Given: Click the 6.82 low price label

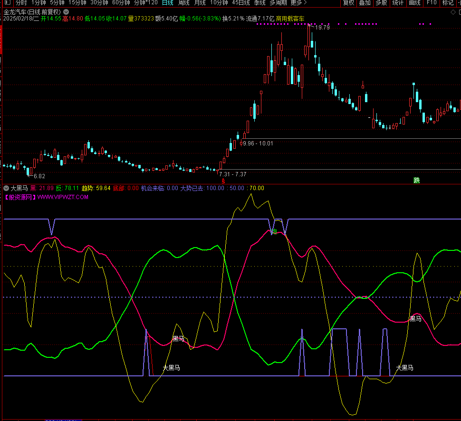Looking at the screenshot, I should click(x=39, y=176).
